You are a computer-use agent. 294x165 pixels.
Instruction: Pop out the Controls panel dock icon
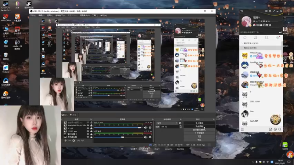point(214,119)
